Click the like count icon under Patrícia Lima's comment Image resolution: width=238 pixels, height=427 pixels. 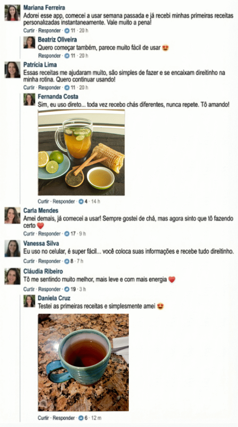click(67, 88)
